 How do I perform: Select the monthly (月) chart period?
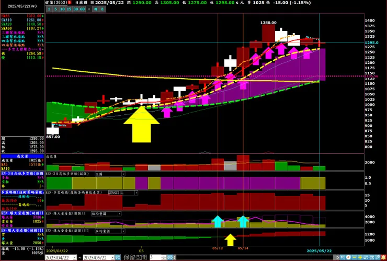pos(102,9)
